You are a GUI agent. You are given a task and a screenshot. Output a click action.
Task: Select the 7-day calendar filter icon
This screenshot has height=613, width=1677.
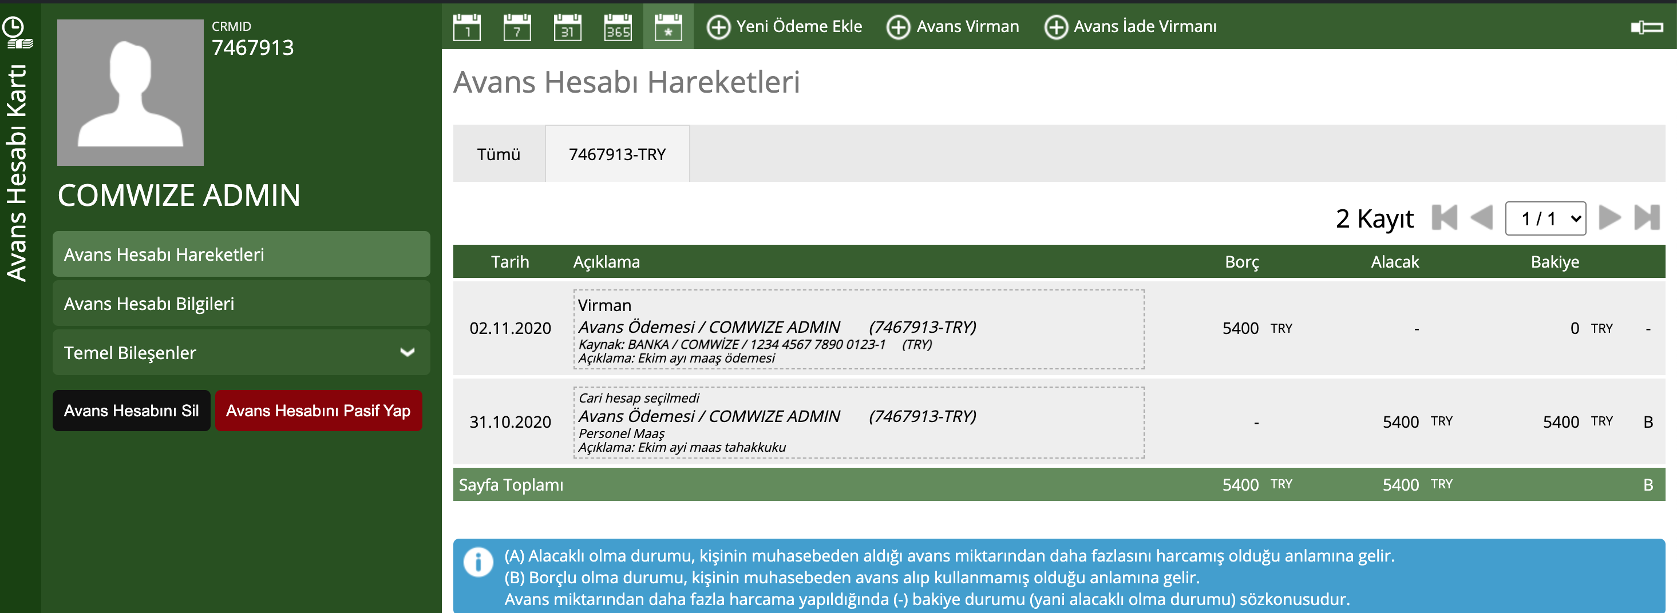pos(517,27)
